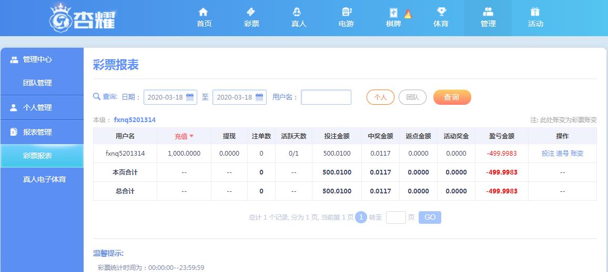Open the start date calendar icon
The width and height of the screenshot is (608, 272).
click(190, 97)
